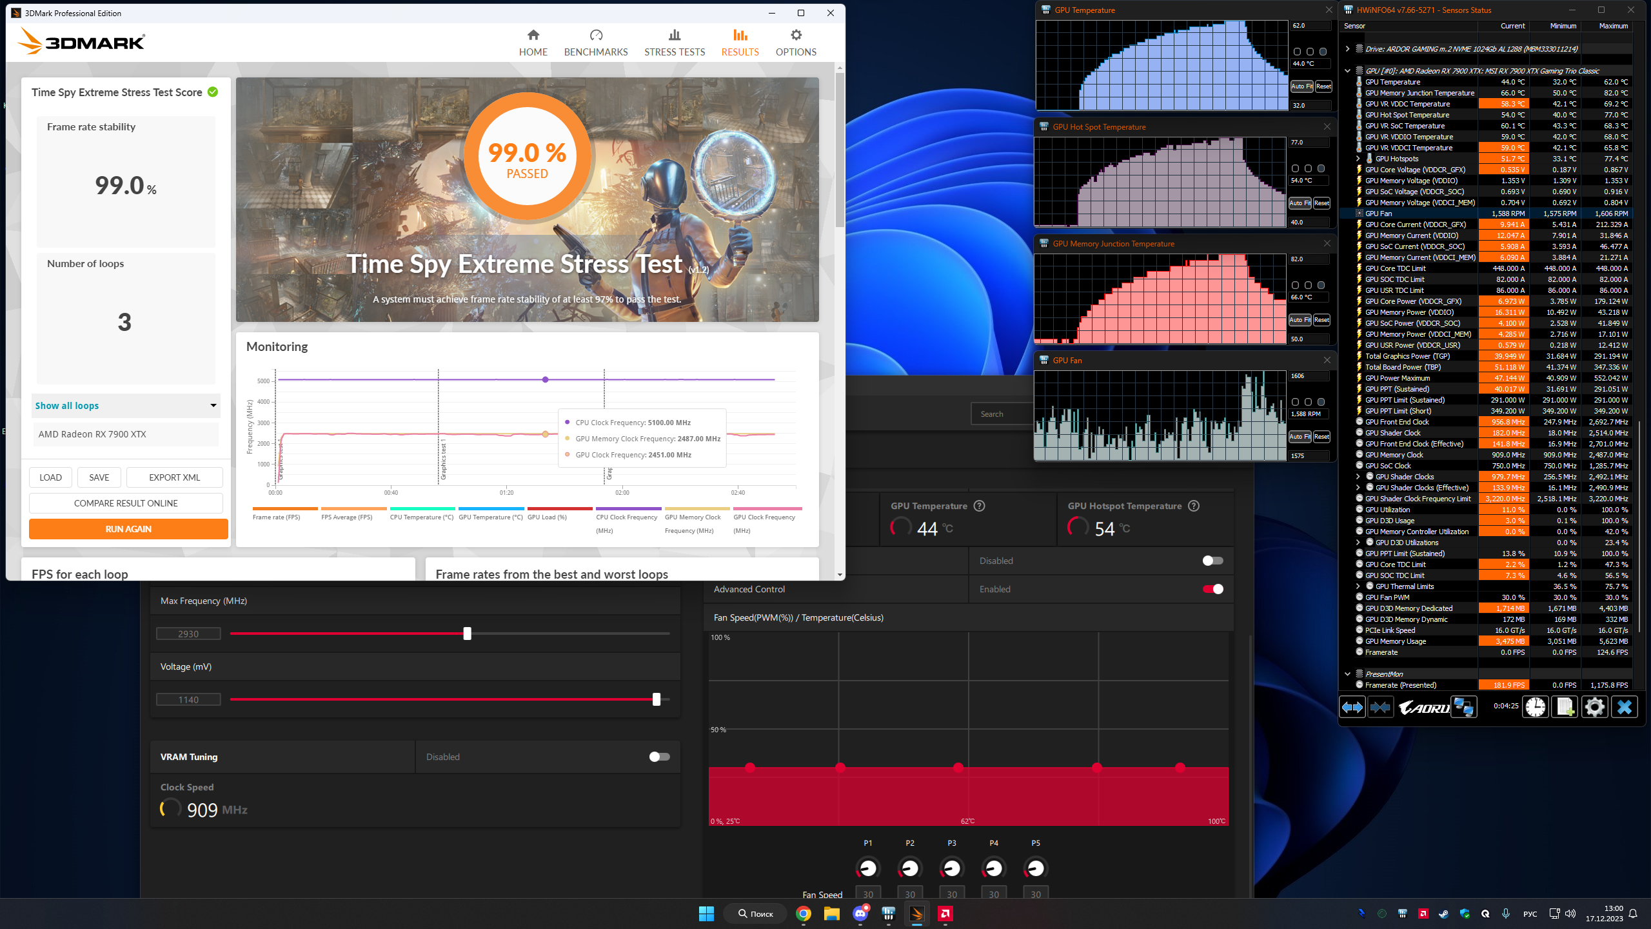Click the help icon next to GPU Temperature
Image resolution: width=1651 pixels, height=929 pixels.
coord(979,506)
